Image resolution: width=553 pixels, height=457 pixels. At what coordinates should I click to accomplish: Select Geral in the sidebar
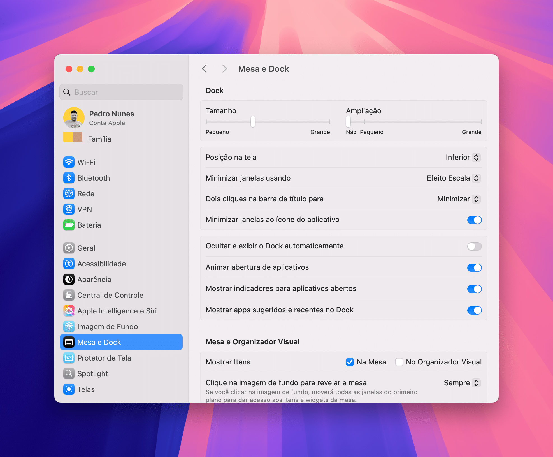tap(121, 248)
